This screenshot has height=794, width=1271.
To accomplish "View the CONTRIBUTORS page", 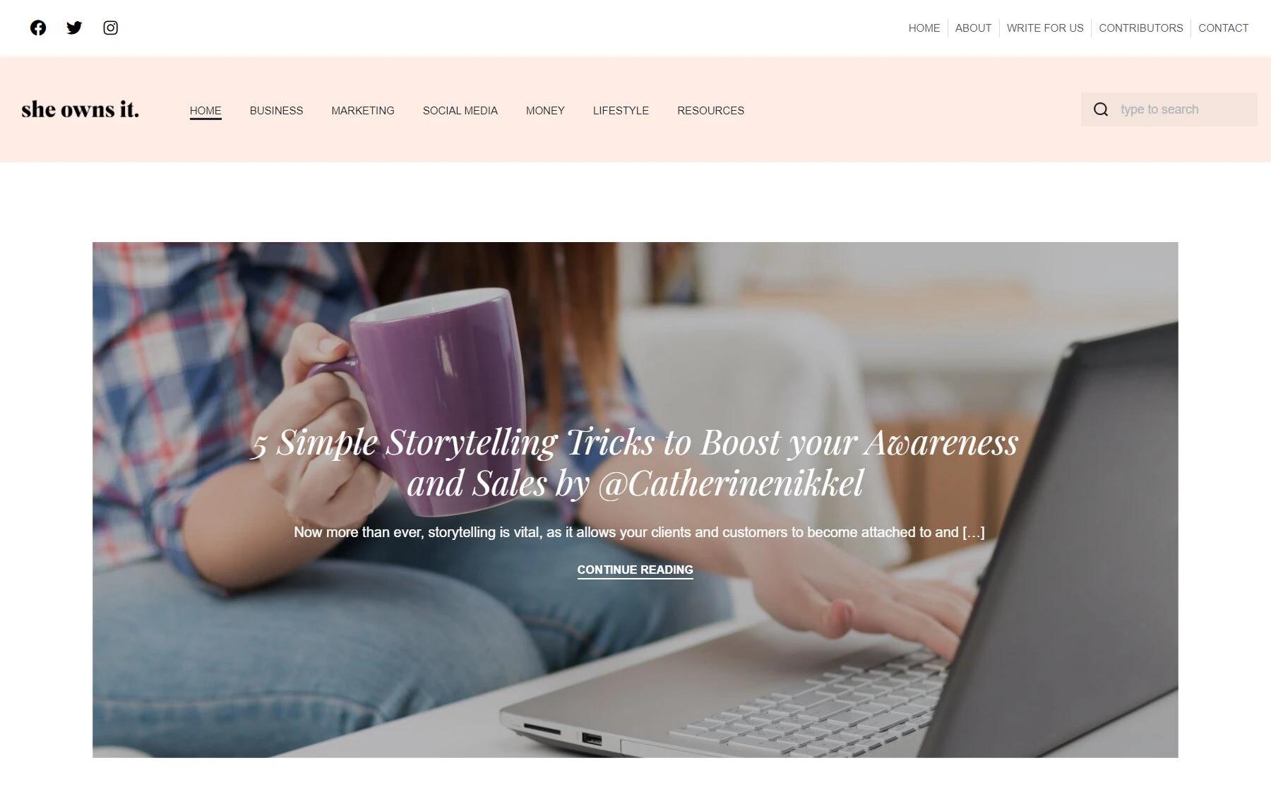I will (x=1141, y=28).
